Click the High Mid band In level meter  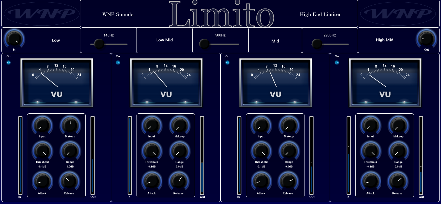[349, 155]
